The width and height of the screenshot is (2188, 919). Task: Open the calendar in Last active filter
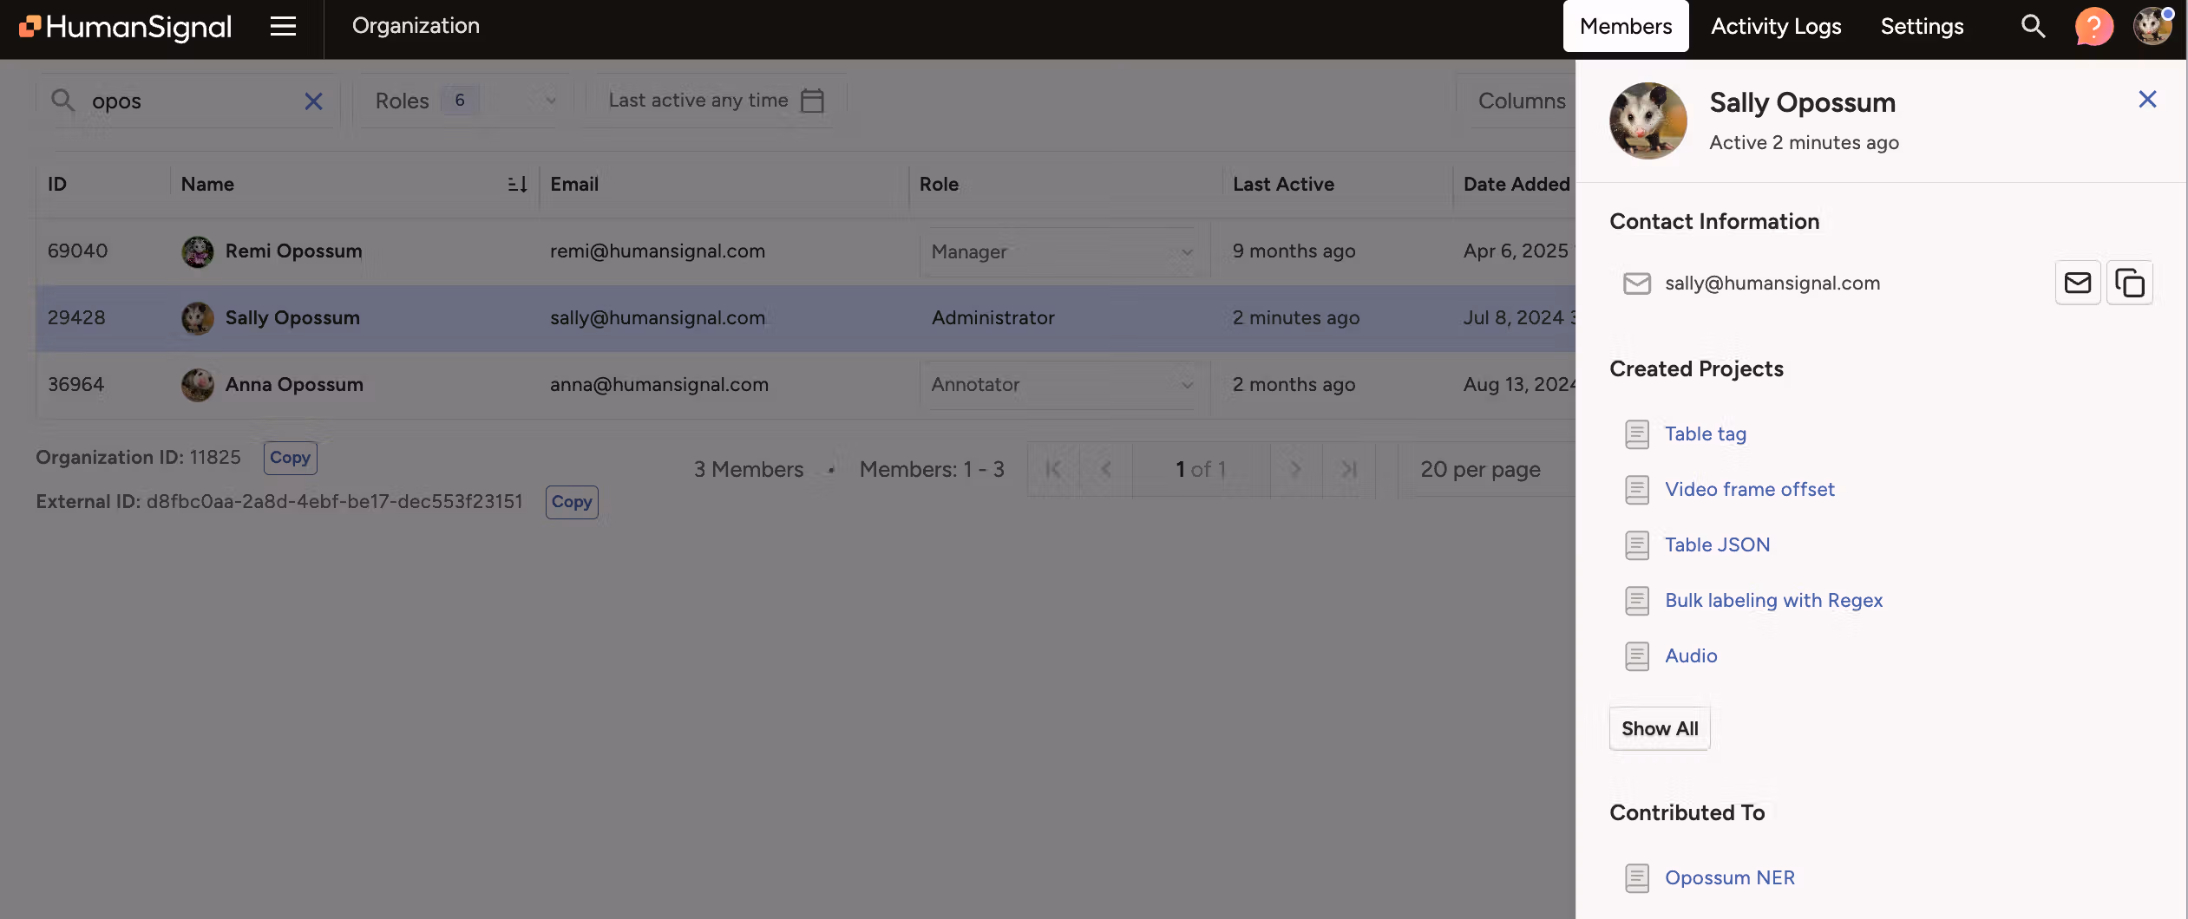click(x=812, y=101)
